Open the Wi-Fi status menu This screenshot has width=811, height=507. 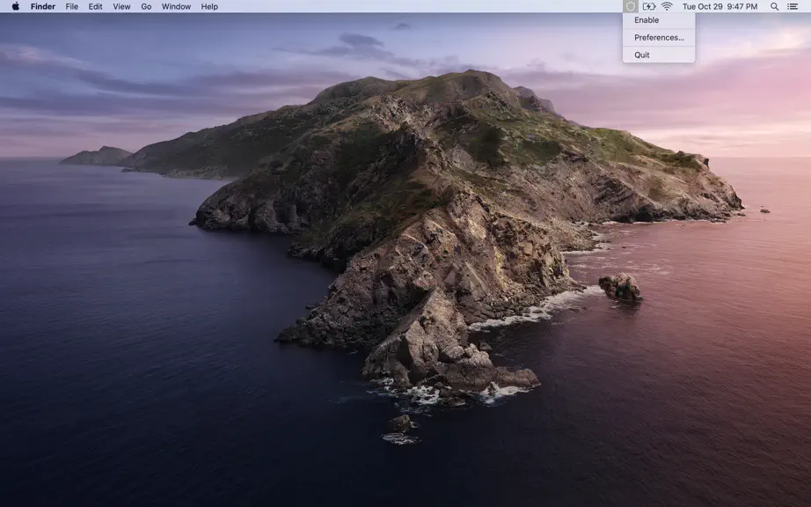[668, 6]
